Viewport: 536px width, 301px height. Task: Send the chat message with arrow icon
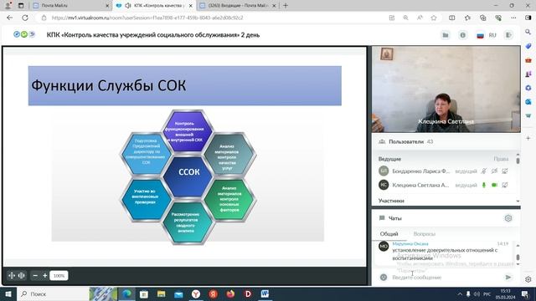pos(508,277)
